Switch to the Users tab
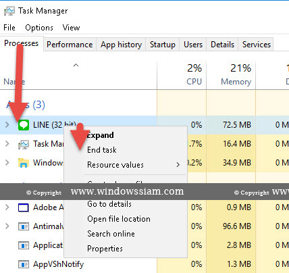289x273 pixels. click(x=193, y=45)
